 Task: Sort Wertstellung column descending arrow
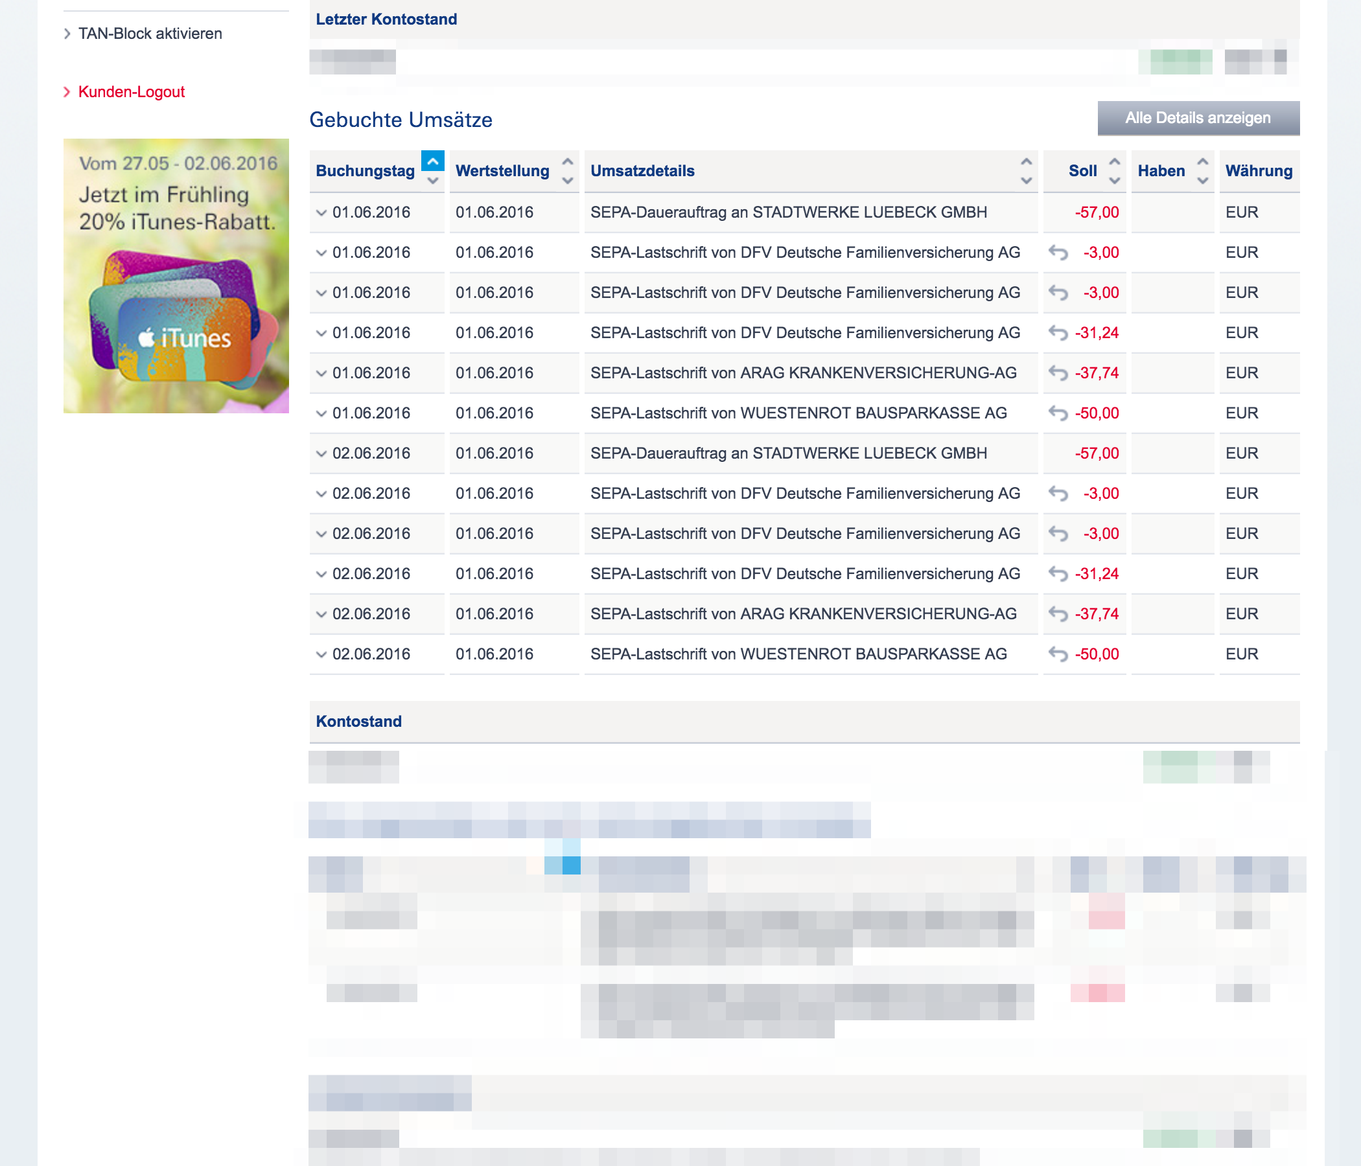point(568,181)
